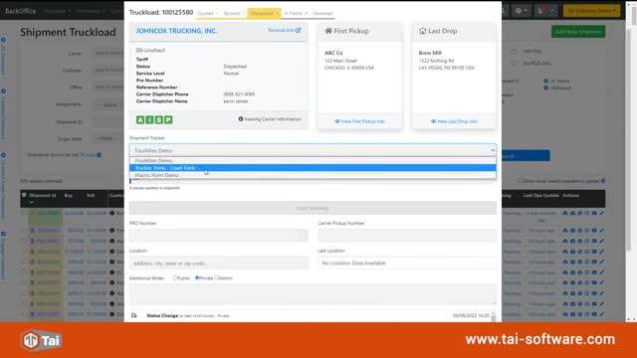Click the green I carrier badge
The image size is (637, 358).
(x=149, y=119)
